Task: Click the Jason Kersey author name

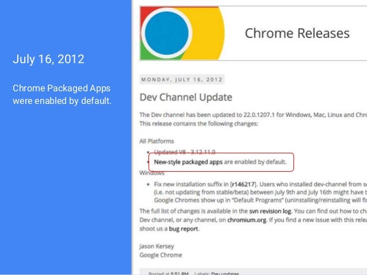Action: (156, 246)
